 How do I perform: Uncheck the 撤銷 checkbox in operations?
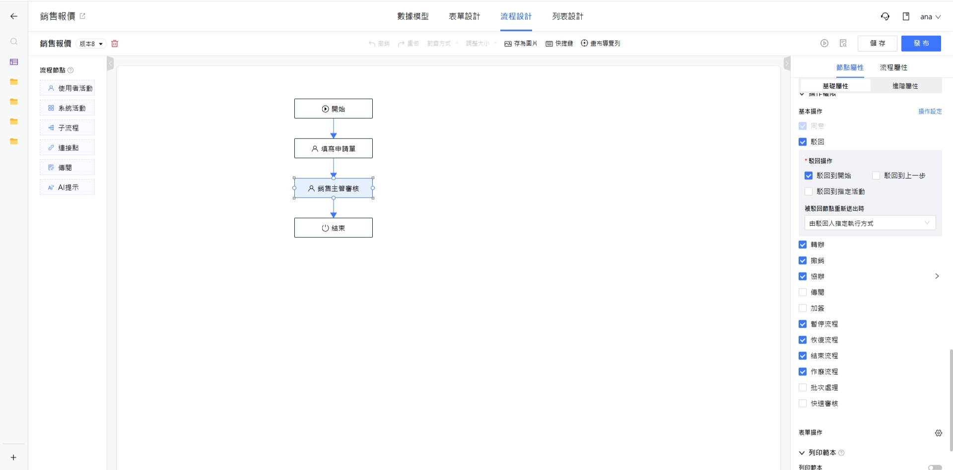pyautogui.click(x=803, y=261)
